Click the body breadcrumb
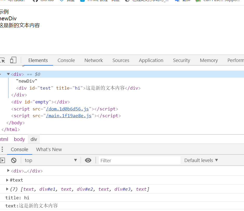 click(19, 139)
